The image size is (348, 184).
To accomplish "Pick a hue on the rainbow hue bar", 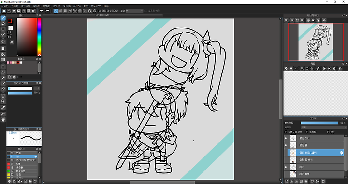I will click(39, 37).
